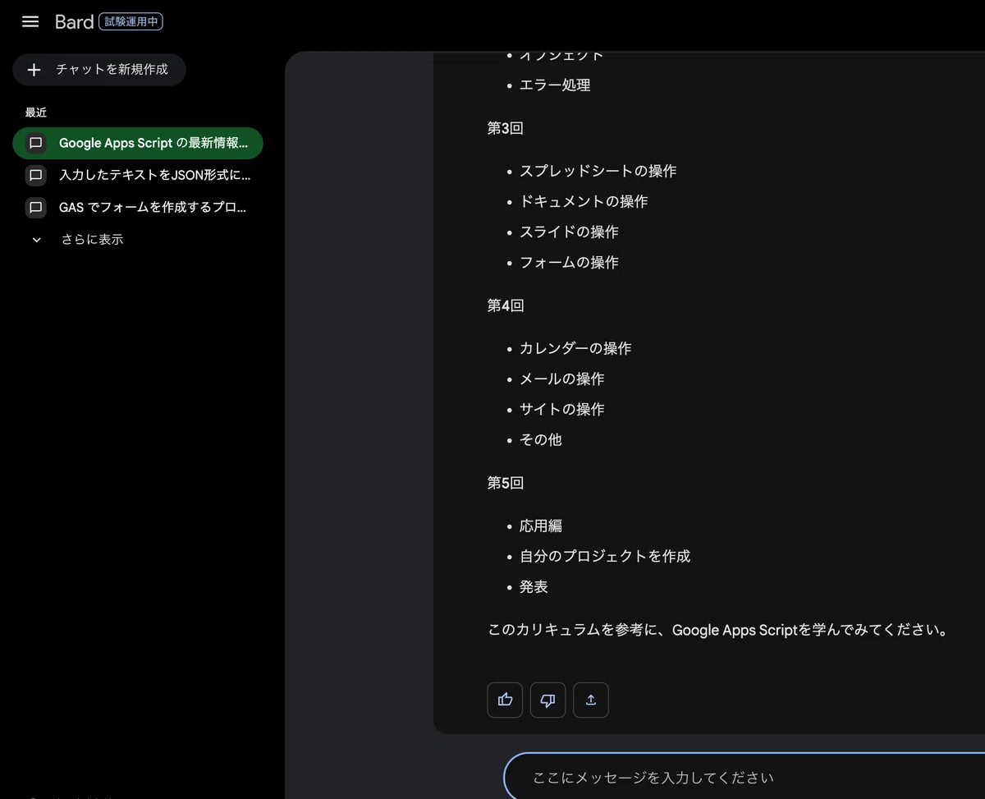Screen dimensions: 985x799
Task: Click the その他 bullet
Action: click(541, 439)
